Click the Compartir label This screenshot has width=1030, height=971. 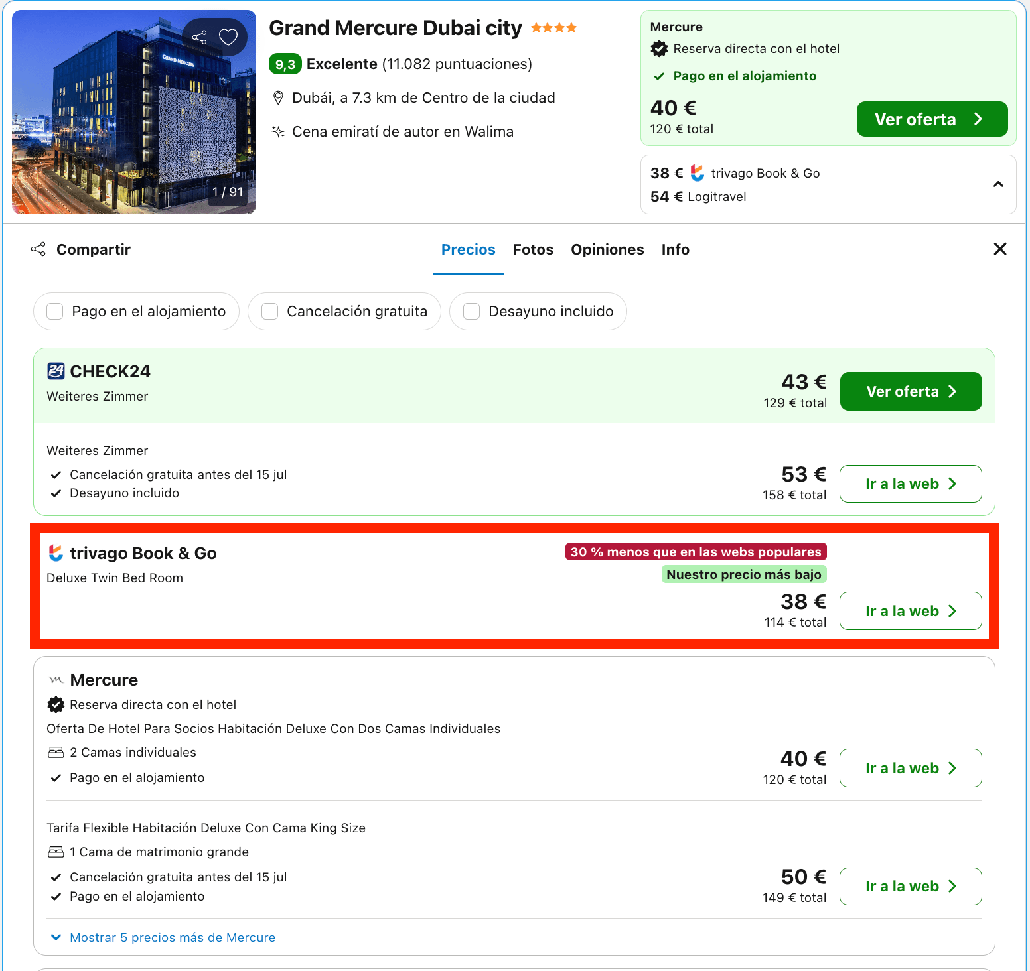pos(94,249)
